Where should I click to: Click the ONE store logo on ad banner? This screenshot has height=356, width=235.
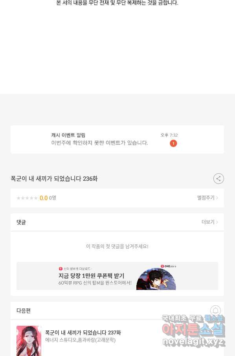[168, 266]
